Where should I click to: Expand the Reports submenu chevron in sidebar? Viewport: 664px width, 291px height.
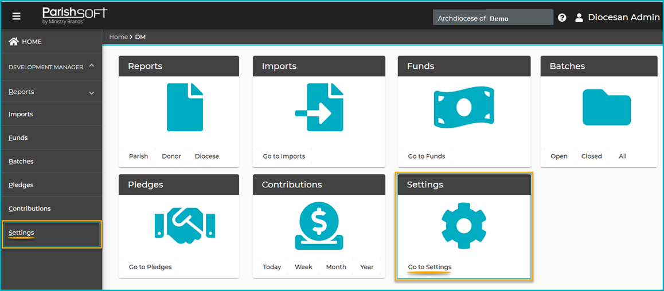92,93
